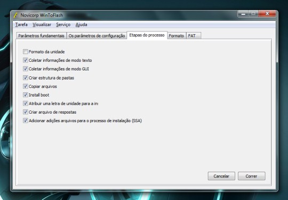Open the Formato tab

pyautogui.click(x=177, y=36)
